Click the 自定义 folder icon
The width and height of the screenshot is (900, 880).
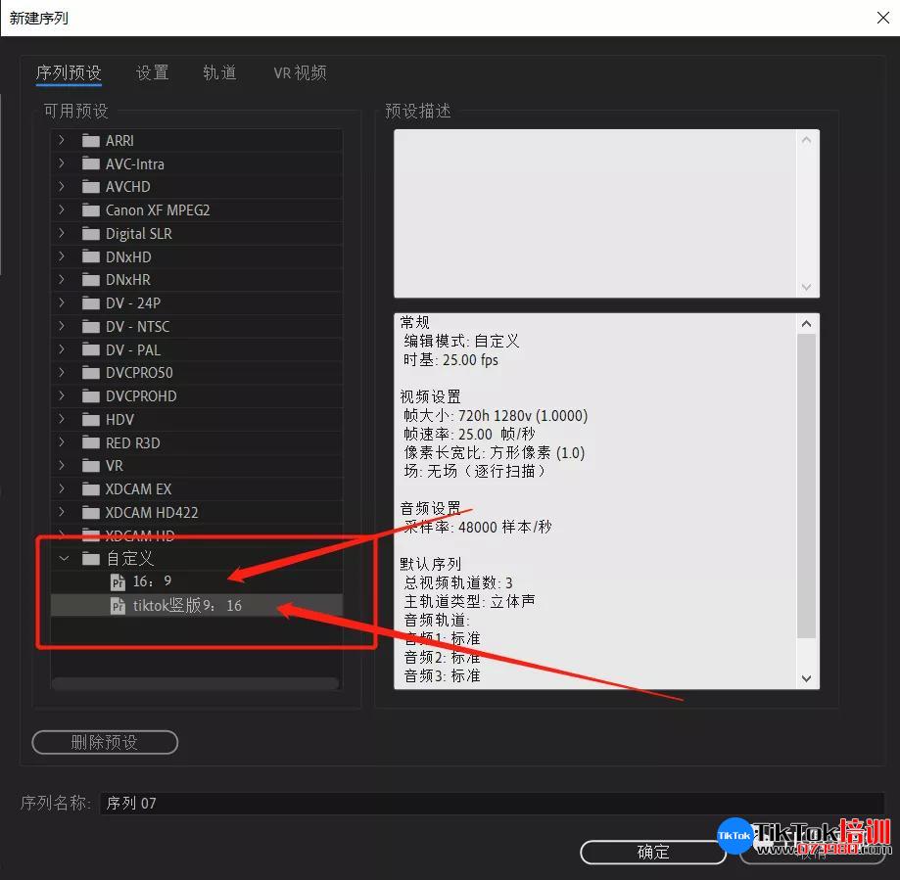point(91,559)
